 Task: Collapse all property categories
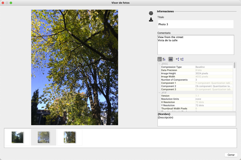[182, 59]
